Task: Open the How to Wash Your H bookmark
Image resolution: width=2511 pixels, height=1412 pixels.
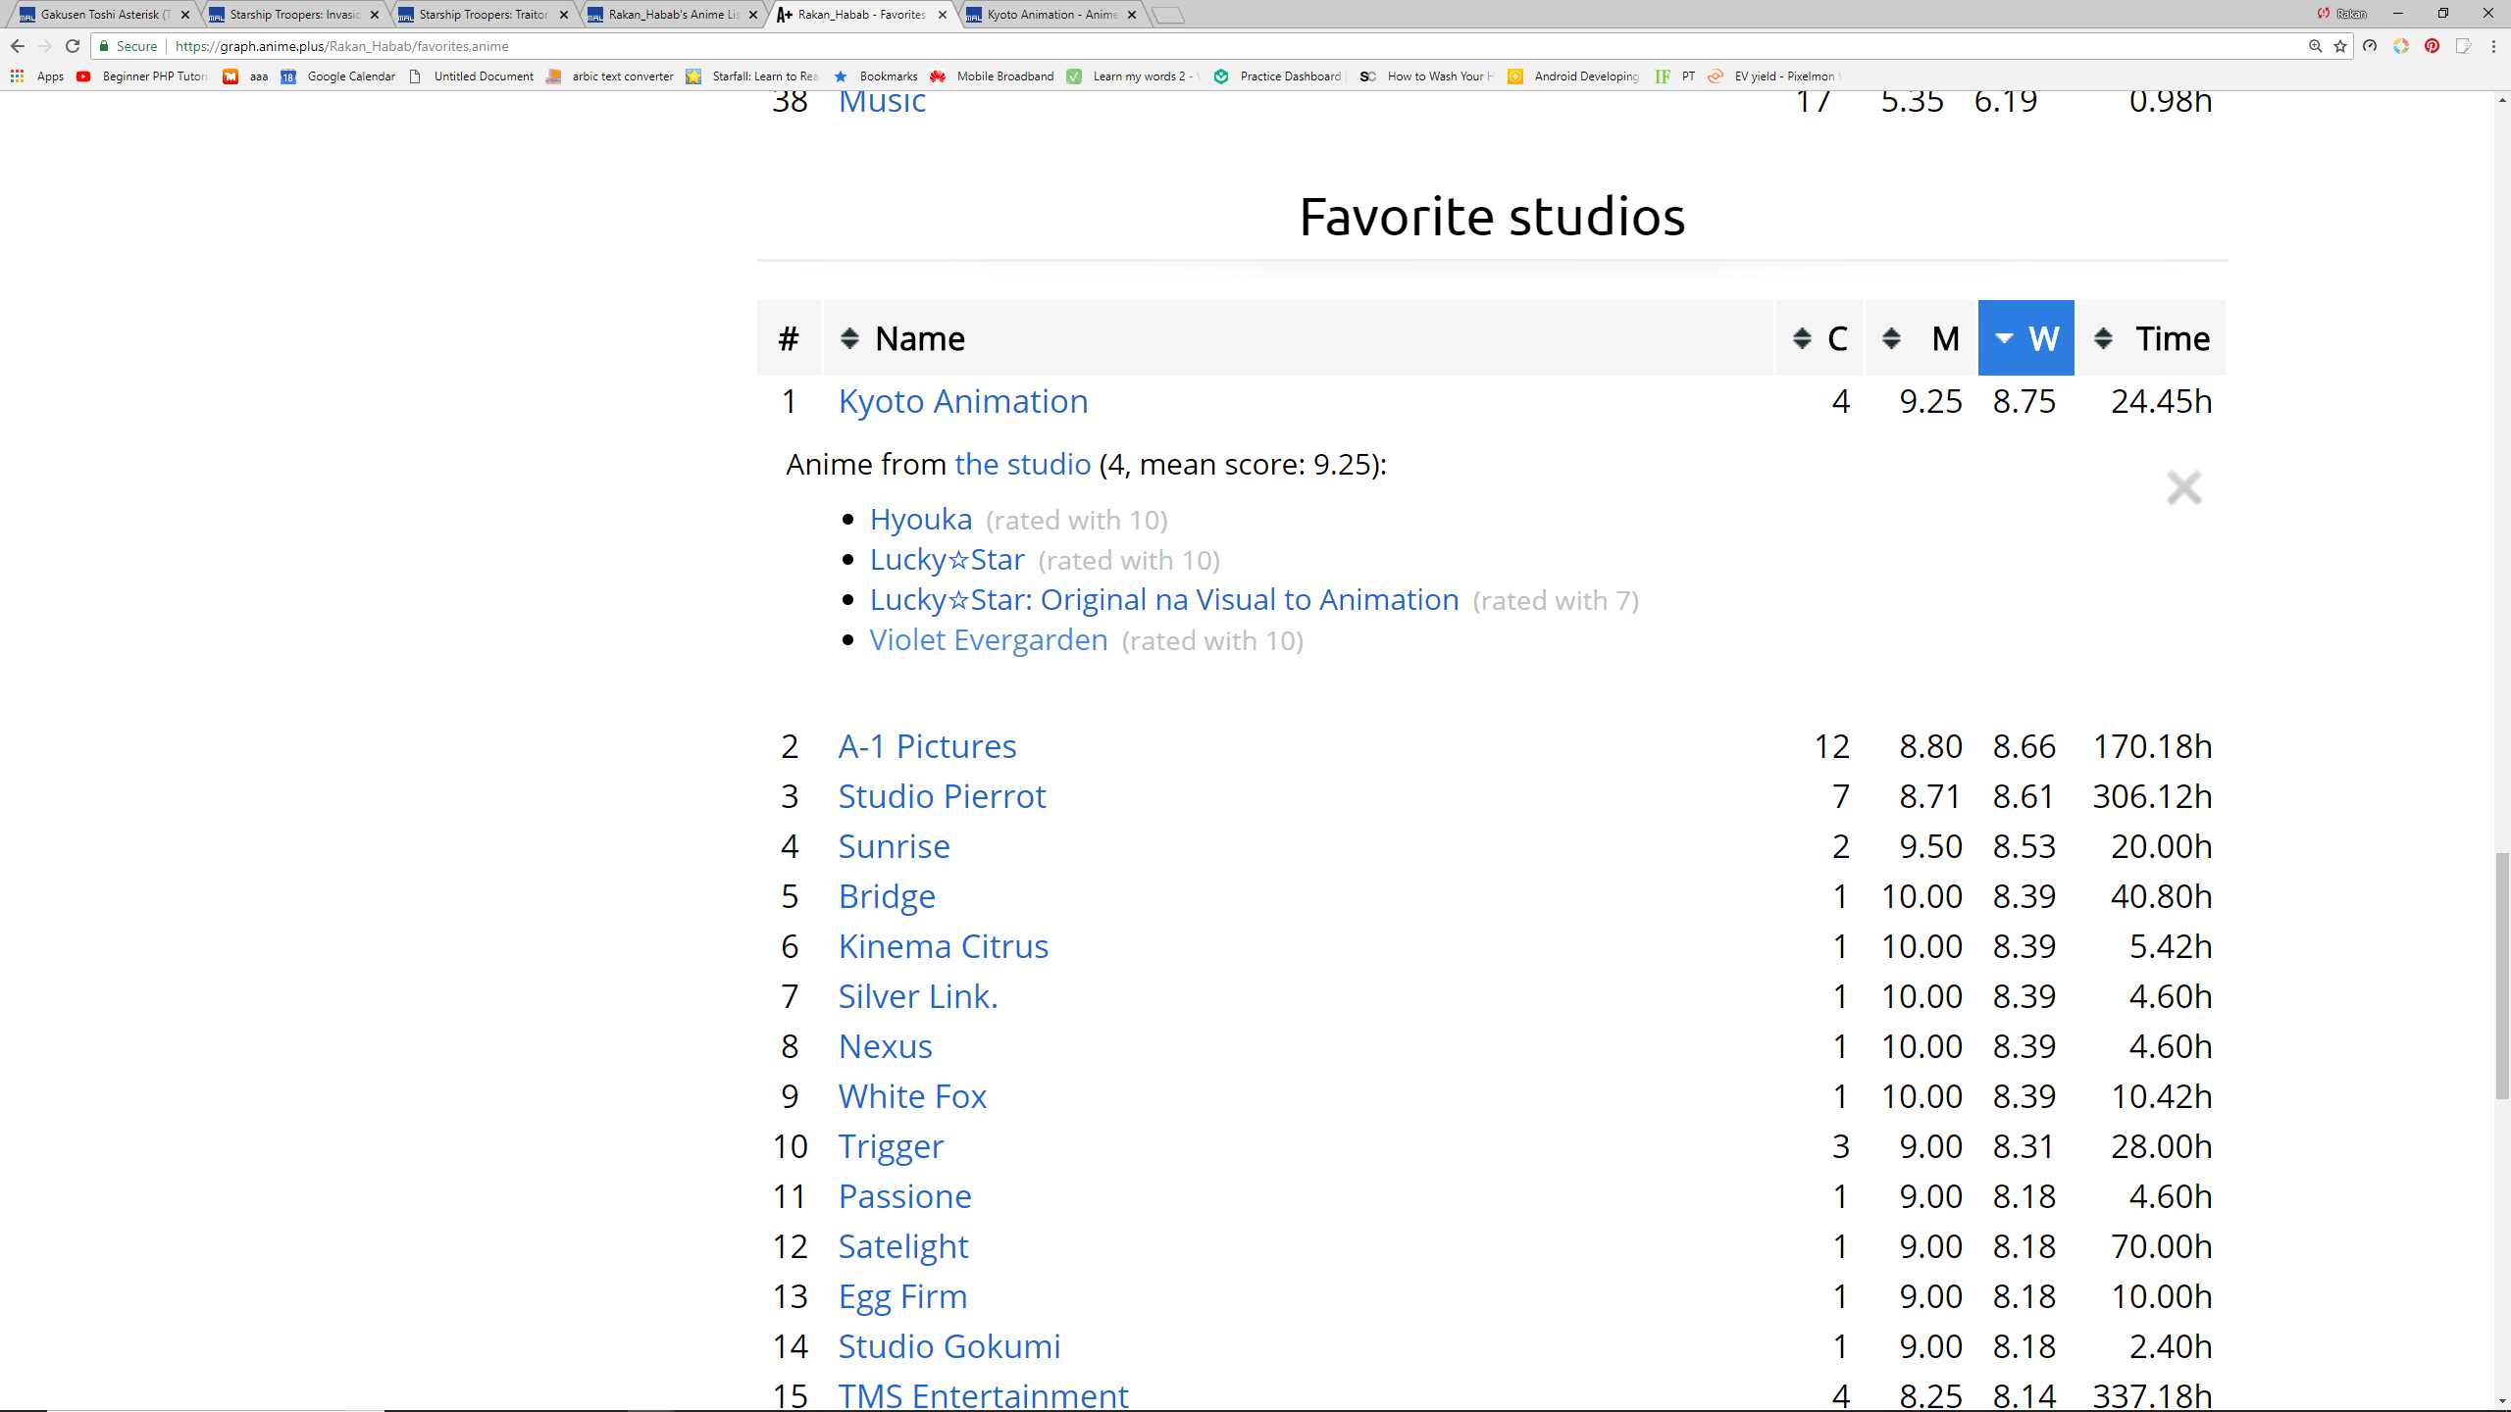Action: (x=1427, y=76)
